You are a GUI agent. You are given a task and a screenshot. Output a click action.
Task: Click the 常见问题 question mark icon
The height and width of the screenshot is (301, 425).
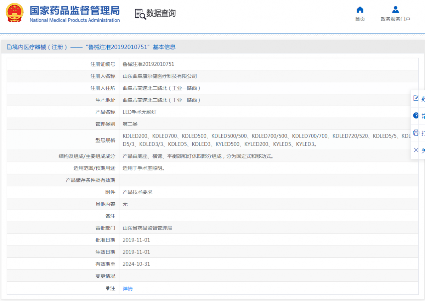point(416,115)
